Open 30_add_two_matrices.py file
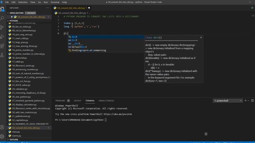255x143 pixels. [x=24, y=112]
